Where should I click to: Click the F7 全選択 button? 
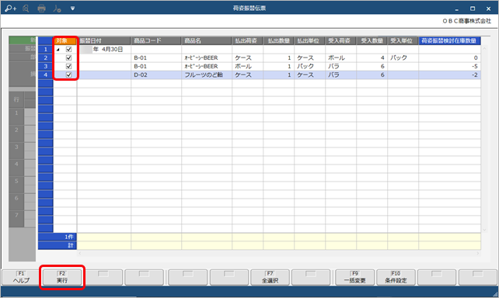click(x=270, y=277)
